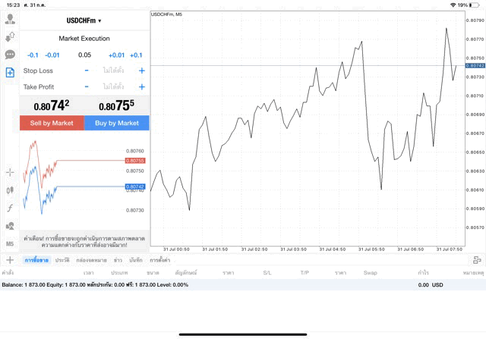The height and width of the screenshot is (339, 486).
Task: Open the layout toggle icon at bottom right
Action: pos(477,260)
